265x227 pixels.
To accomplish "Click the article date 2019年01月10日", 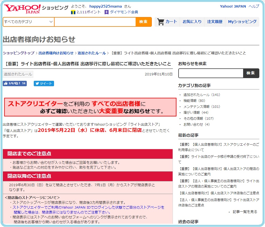I will (159, 74).
